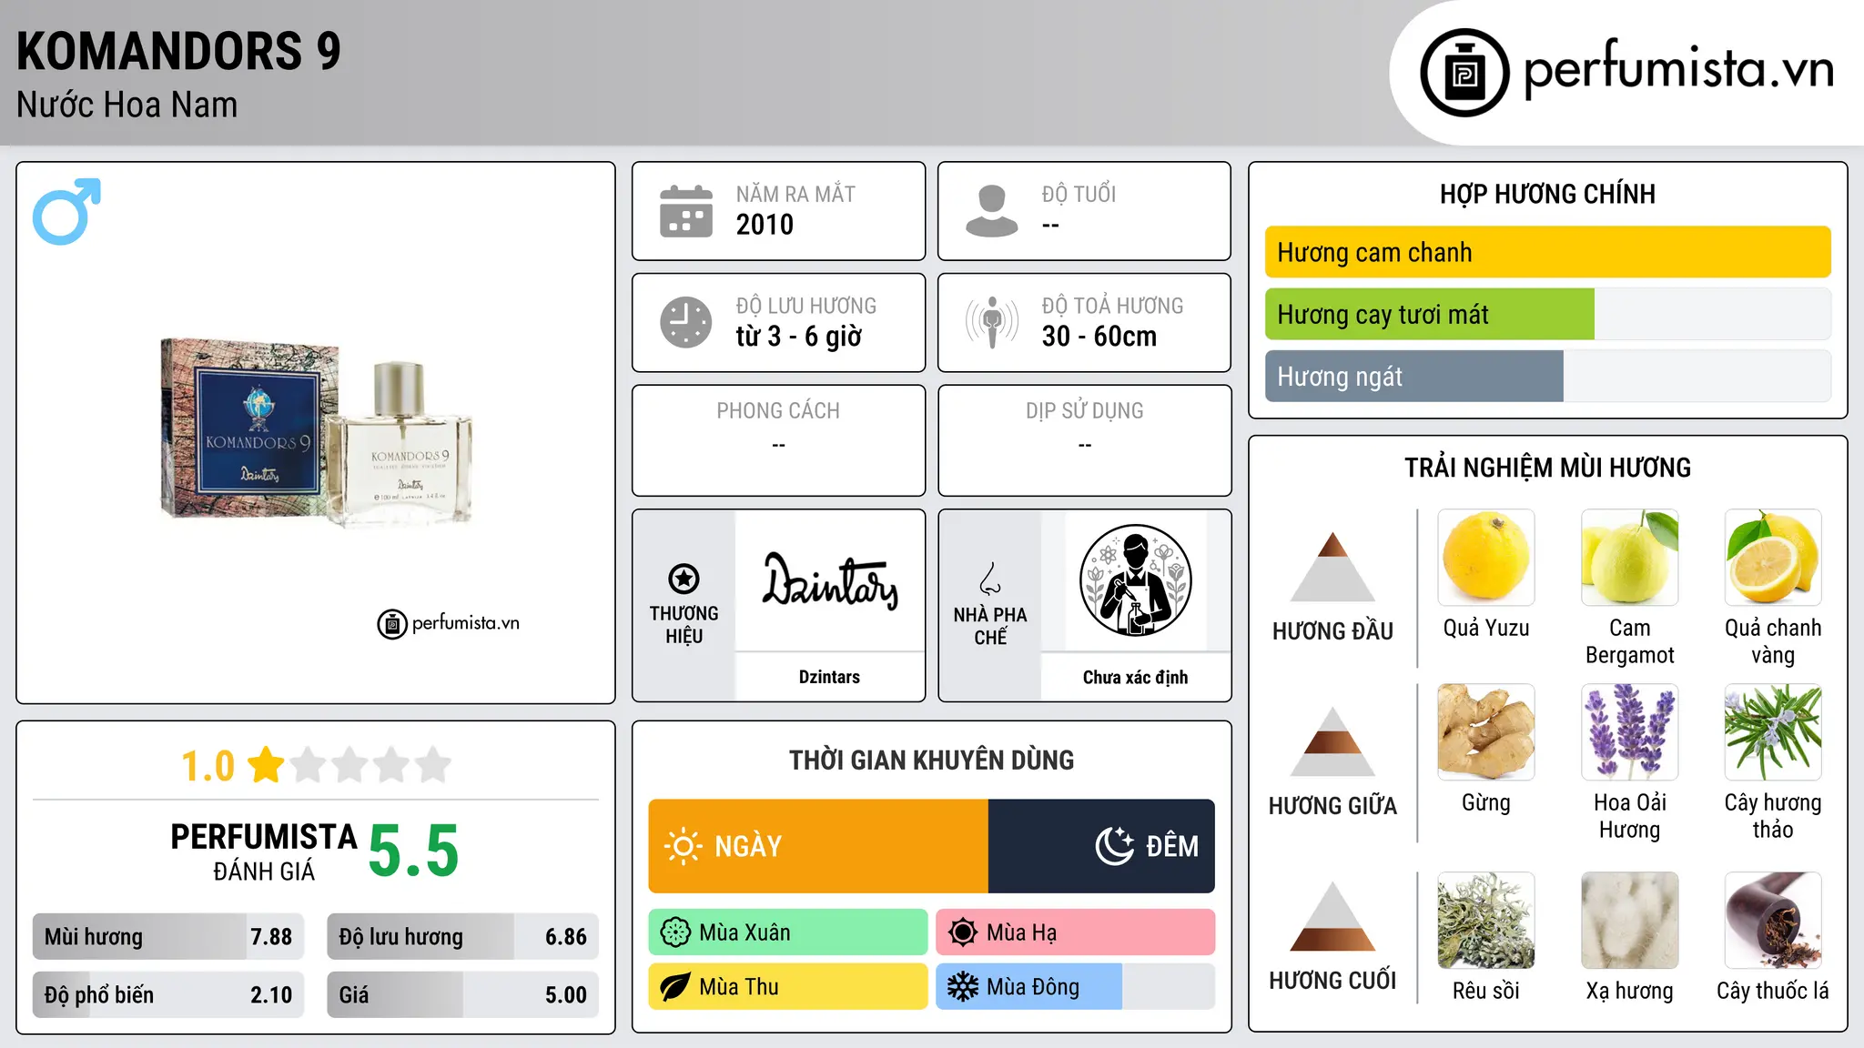Click the 30 - 60cm sillage value
1864x1048 pixels.
(1099, 337)
